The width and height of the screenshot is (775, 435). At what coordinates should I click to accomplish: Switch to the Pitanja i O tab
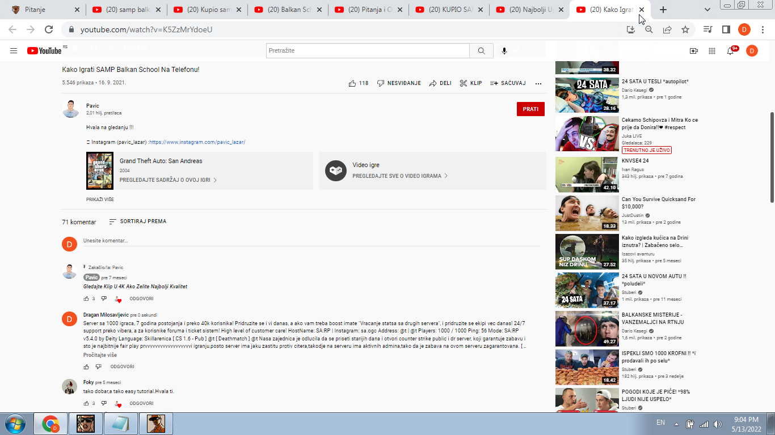coord(370,10)
